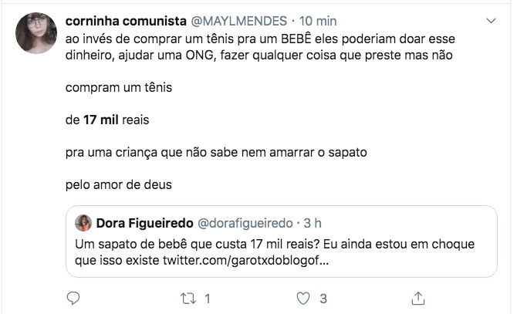This screenshot has height=314, width=517.
Task: Click the like count "3"
Action: pyautogui.click(x=324, y=297)
